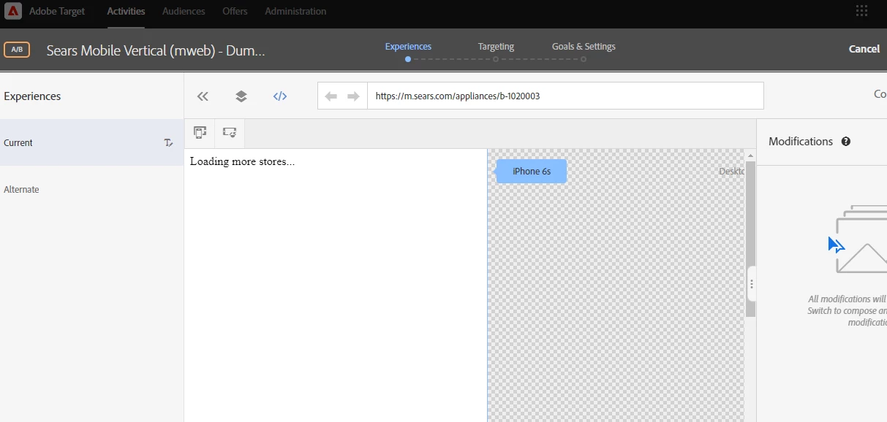Open the layers icon in toolbar
The height and width of the screenshot is (422, 887).
click(241, 96)
